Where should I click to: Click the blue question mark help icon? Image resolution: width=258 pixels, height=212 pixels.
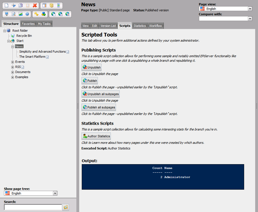click(27, 14)
